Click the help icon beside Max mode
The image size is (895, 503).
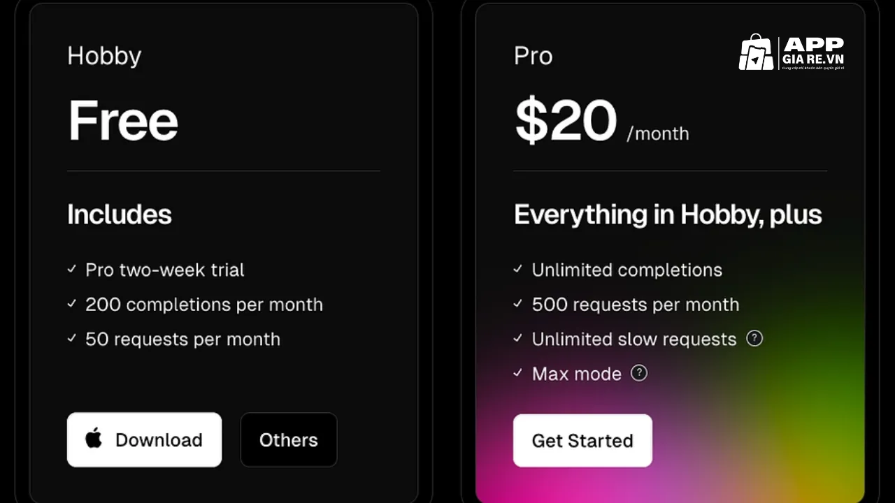coord(638,374)
